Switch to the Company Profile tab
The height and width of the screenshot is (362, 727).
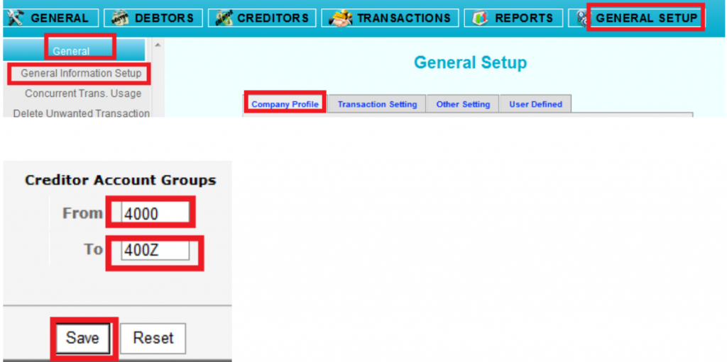tap(285, 104)
